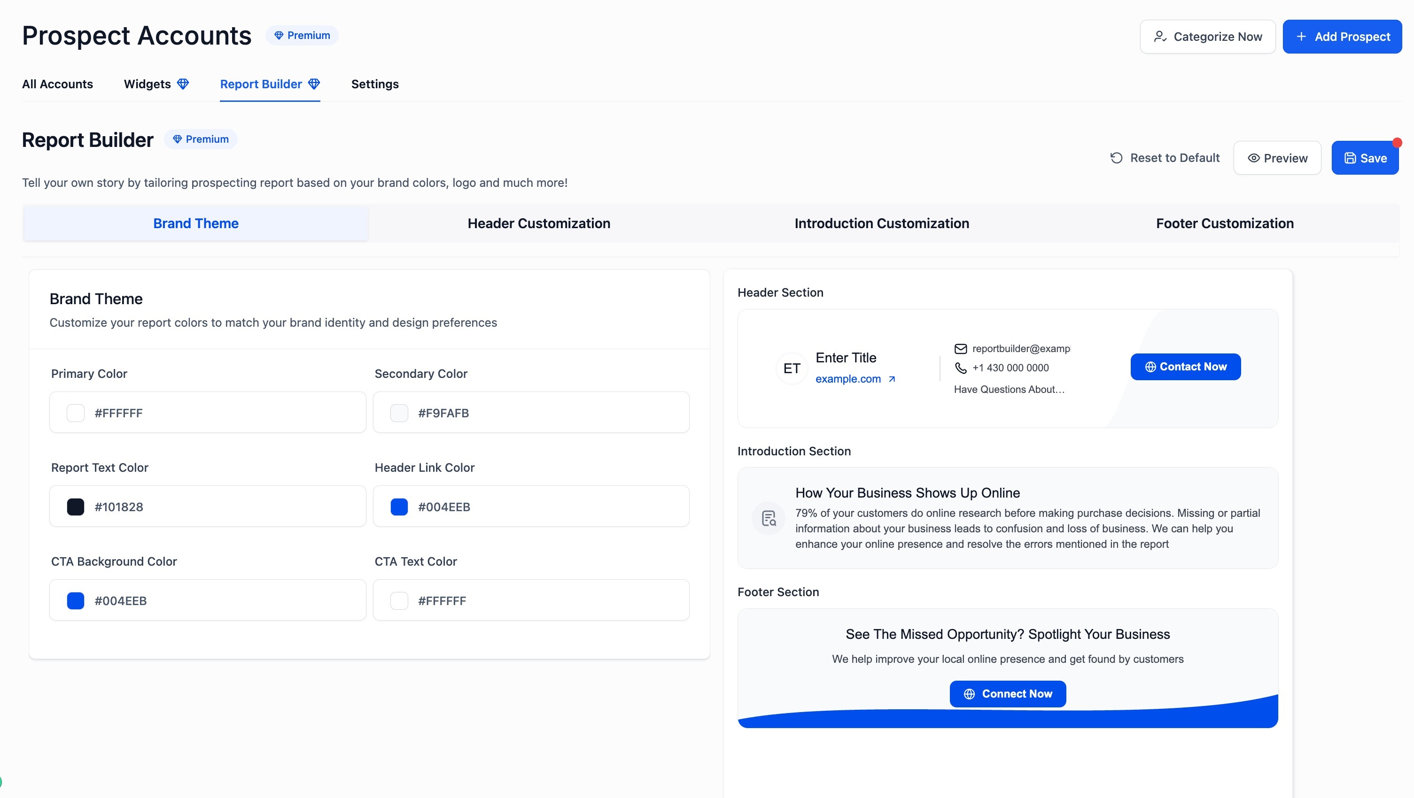Pick the CTA Background Color blue swatch
1414x798 pixels.
click(76, 600)
